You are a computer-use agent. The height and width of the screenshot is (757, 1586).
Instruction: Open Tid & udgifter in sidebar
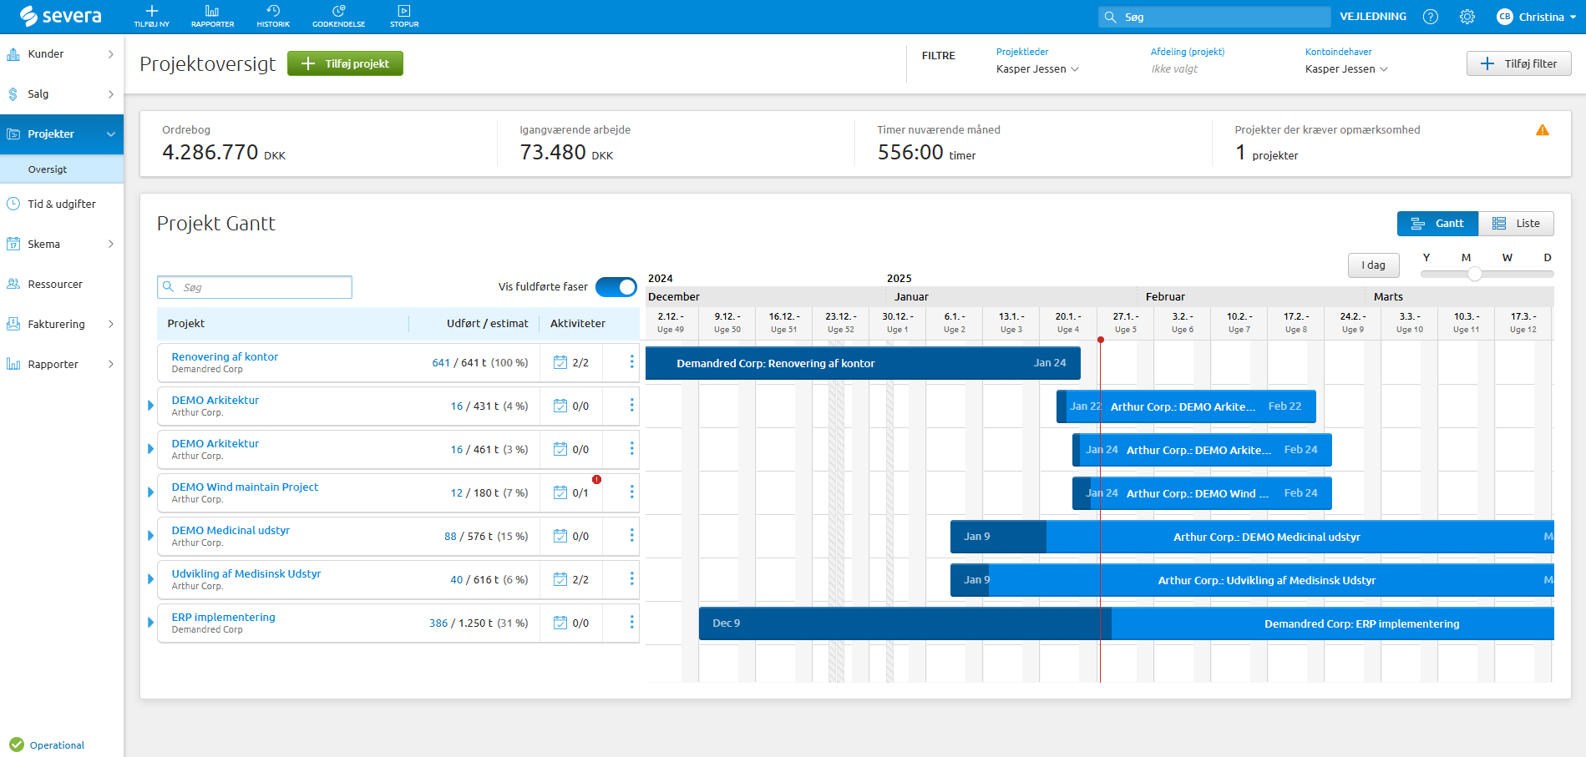click(x=62, y=204)
